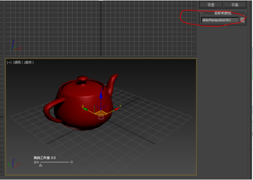253x180 pixels.
Task: Open the object color swatch beside the name field
Action: click(x=242, y=20)
